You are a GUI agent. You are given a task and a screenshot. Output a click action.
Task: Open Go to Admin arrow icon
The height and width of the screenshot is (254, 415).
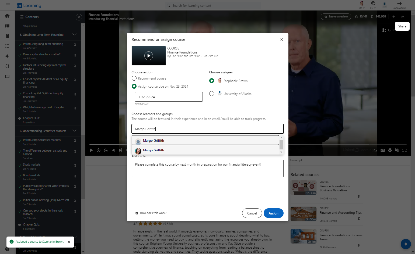click(x=399, y=3)
